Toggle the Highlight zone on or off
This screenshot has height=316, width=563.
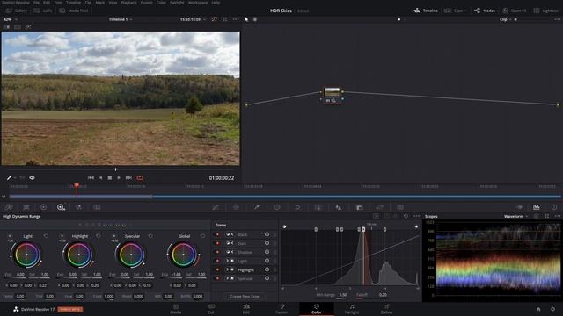coord(217,269)
